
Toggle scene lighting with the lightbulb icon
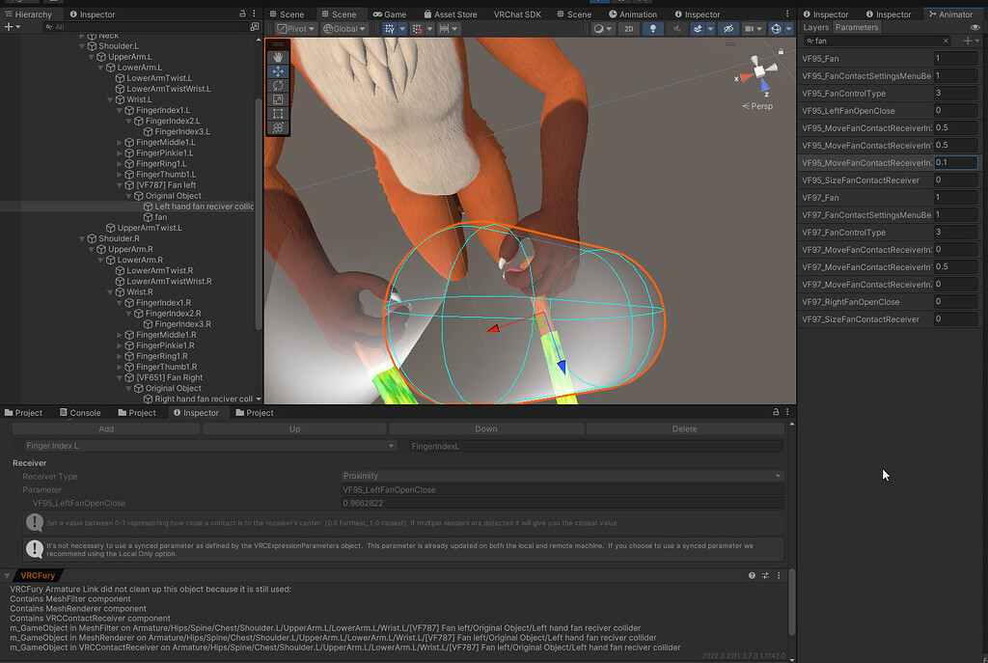(x=654, y=28)
